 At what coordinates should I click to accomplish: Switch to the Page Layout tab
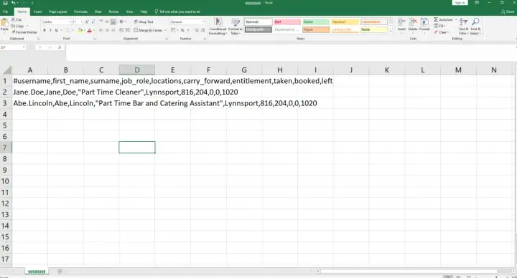click(57, 11)
